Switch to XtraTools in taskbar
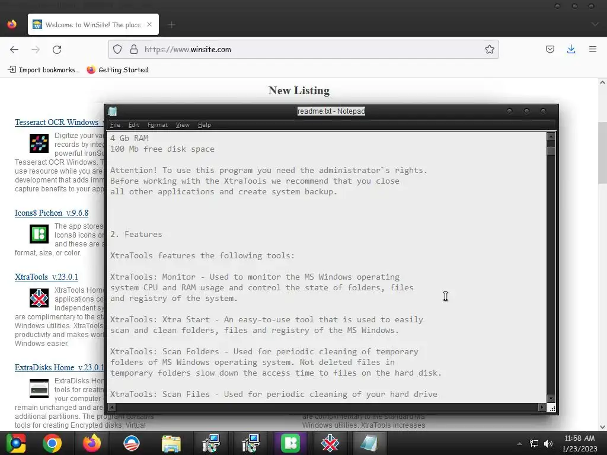 (x=330, y=443)
